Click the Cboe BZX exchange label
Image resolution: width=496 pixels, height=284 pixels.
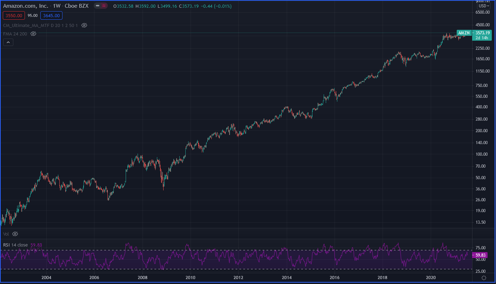(76, 6)
